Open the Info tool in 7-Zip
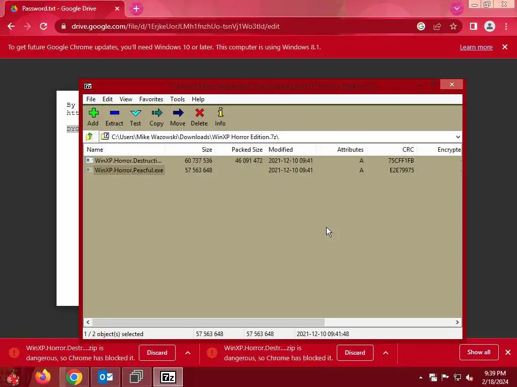517x387 pixels. point(220,117)
